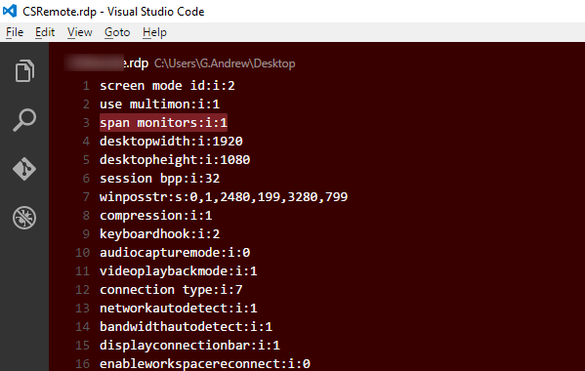585x371 pixels.
Task: Click line number 15 in gutter
Action: [82, 346]
